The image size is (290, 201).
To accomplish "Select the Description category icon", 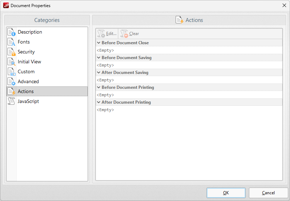I will click(11, 32).
